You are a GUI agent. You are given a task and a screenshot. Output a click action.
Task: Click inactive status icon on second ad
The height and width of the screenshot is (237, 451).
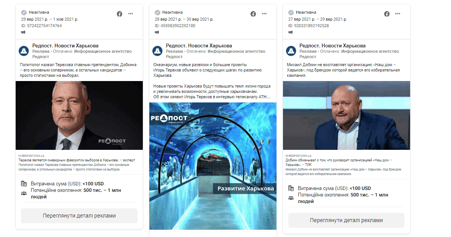tap(157, 12)
